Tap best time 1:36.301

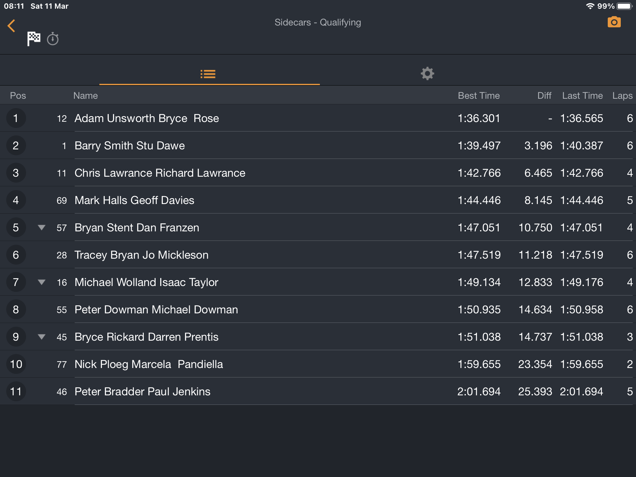[479, 118]
